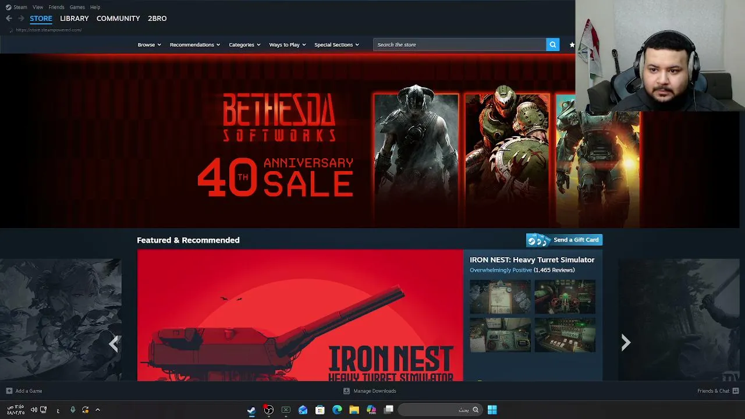745x419 pixels.
Task: Click the wishlist star icon beside search
Action: pos(572,45)
